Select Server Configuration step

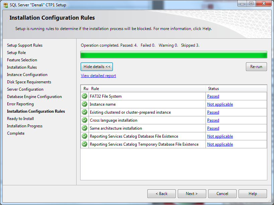point(25,89)
